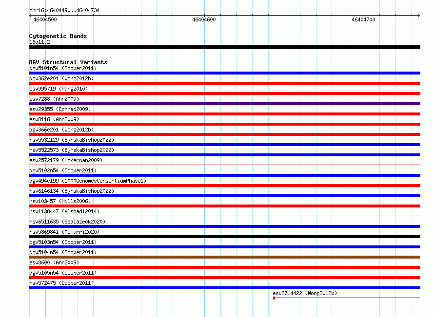Click variant label nsv103457 (Mills2006)
This screenshot has height=317, width=434.
pyautogui.click(x=60, y=201)
